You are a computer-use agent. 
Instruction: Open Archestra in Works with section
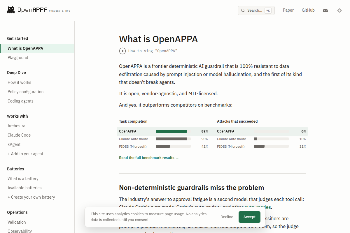(16, 126)
